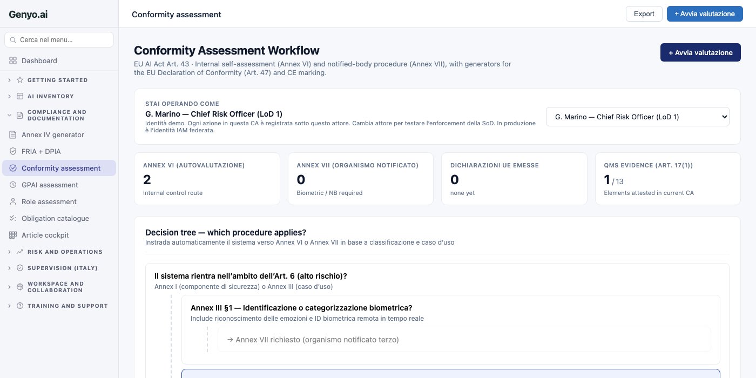Click the AI Inventory table icon
Image resolution: width=756 pixels, height=378 pixels.
tap(20, 97)
